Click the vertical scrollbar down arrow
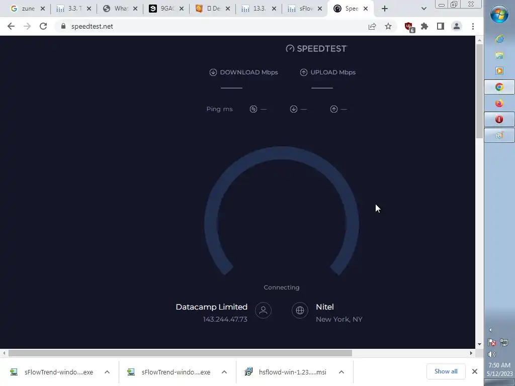The height and width of the screenshot is (386, 515). (x=479, y=344)
